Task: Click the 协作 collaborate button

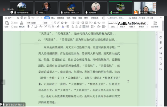Action: point(143,18)
